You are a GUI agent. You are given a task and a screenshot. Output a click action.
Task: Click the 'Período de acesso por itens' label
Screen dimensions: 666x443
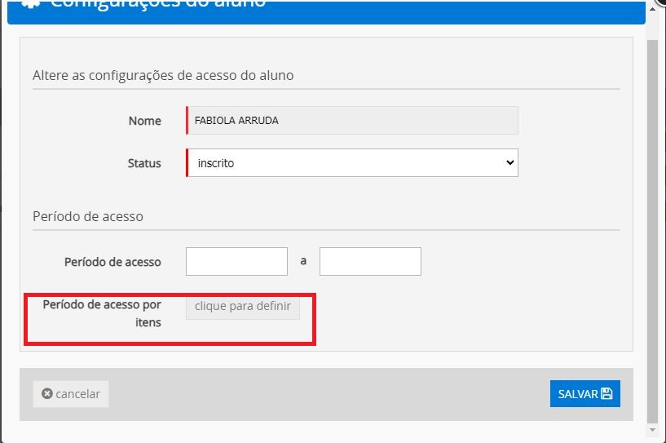coord(102,313)
